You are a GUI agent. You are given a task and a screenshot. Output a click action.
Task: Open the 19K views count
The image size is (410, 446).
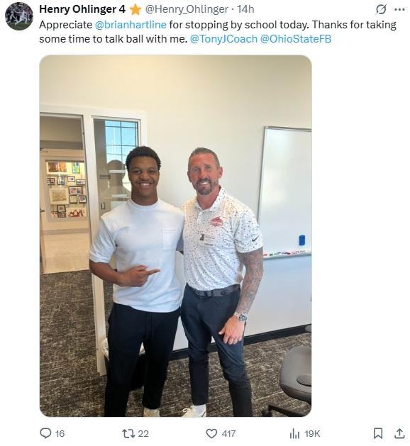pyautogui.click(x=312, y=433)
